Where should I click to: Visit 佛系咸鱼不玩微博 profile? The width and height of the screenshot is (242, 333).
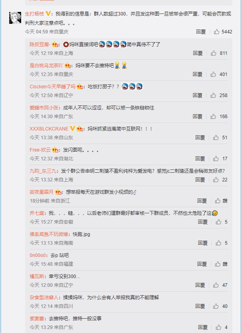(x=49, y=234)
